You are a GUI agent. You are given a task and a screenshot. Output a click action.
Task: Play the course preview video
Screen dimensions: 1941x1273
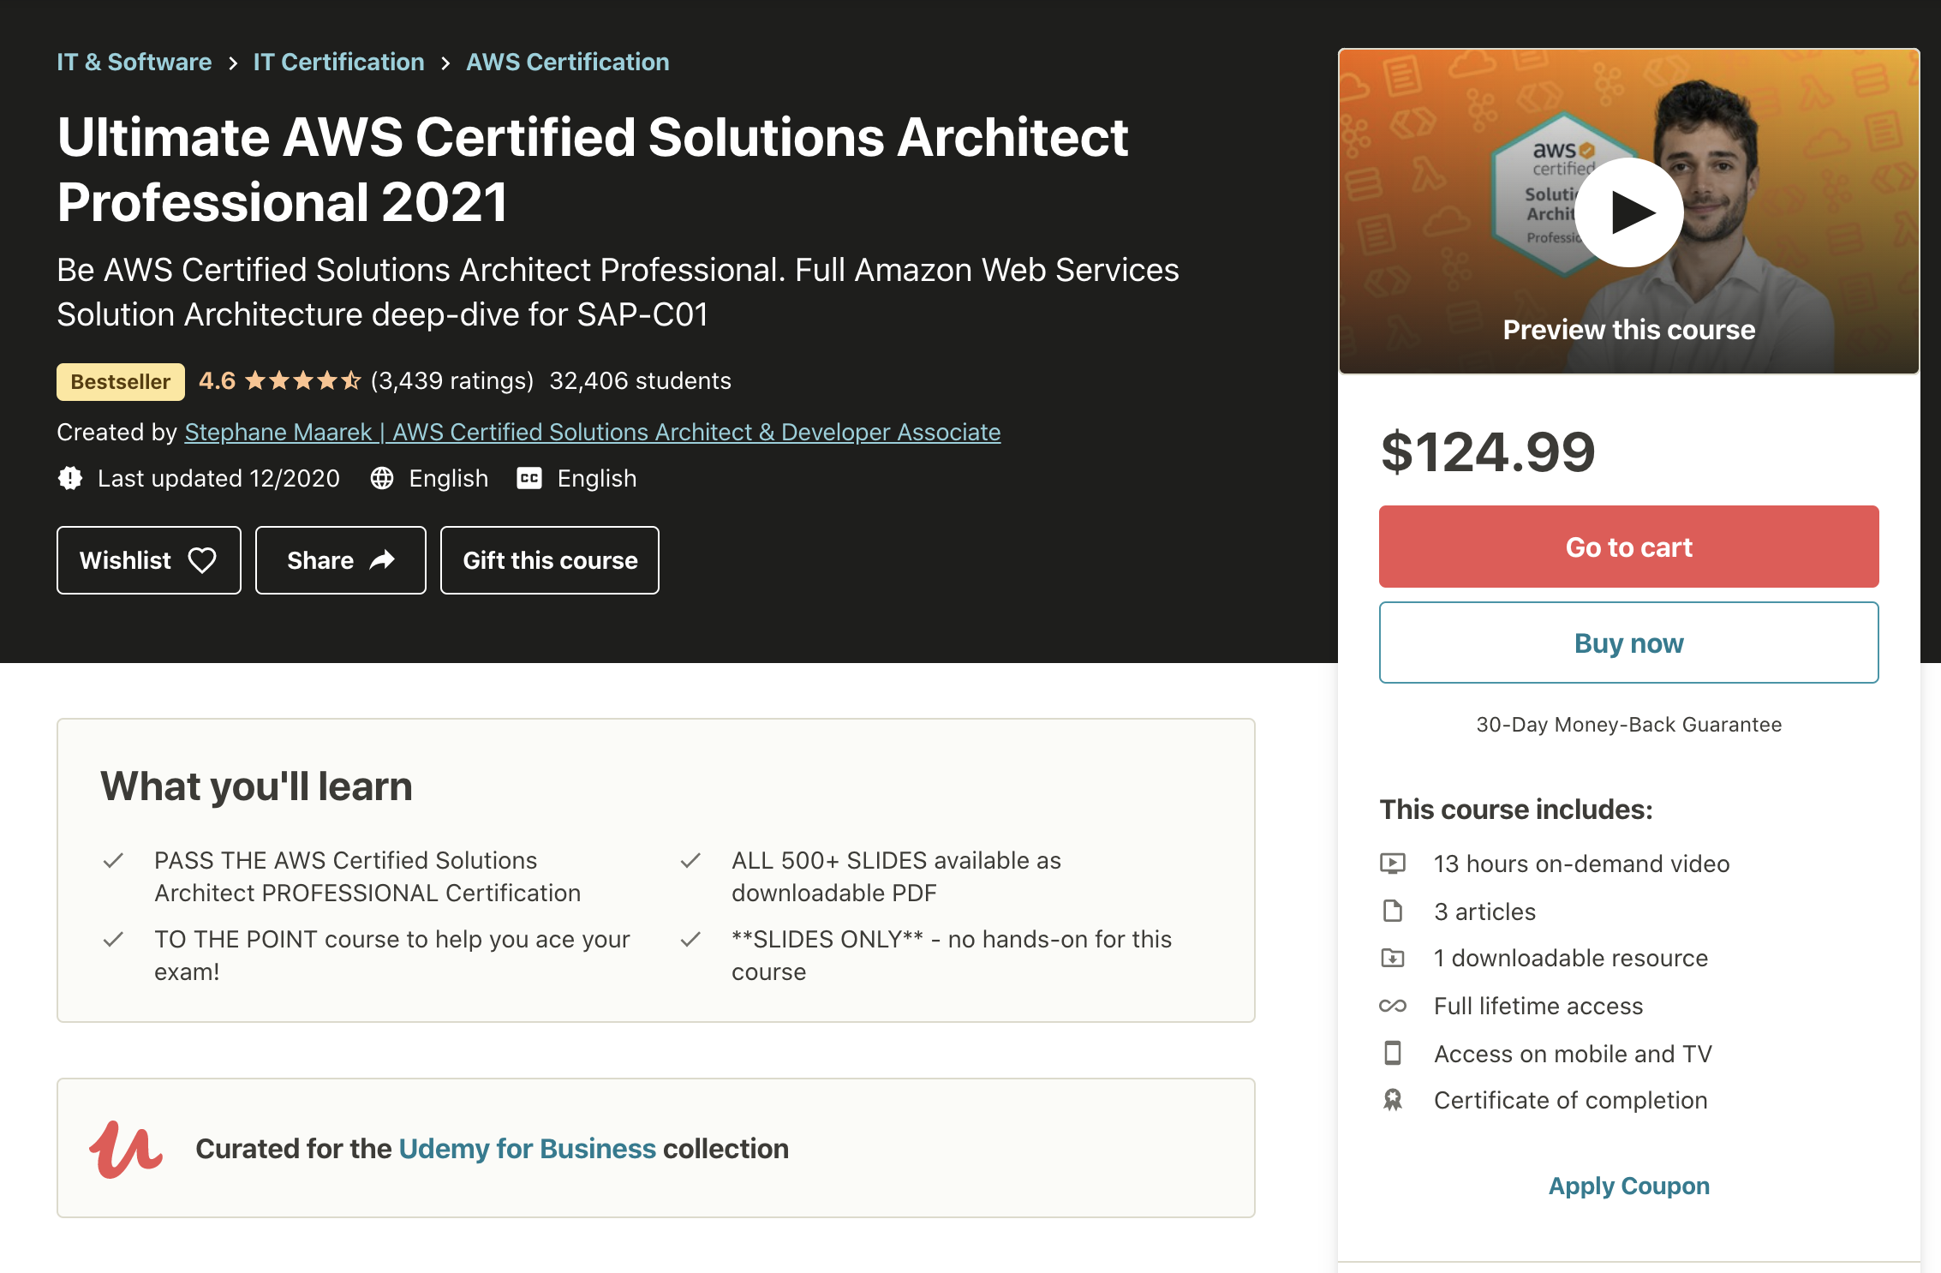[1628, 212]
